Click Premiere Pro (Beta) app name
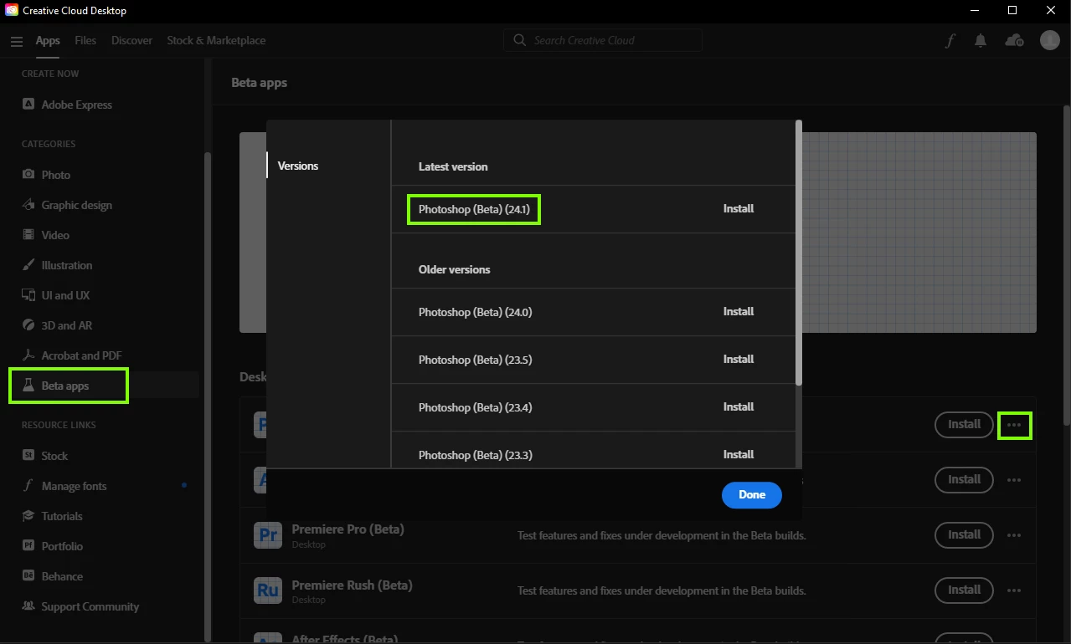This screenshot has height=644, width=1071. pyautogui.click(x=348, y=529)
